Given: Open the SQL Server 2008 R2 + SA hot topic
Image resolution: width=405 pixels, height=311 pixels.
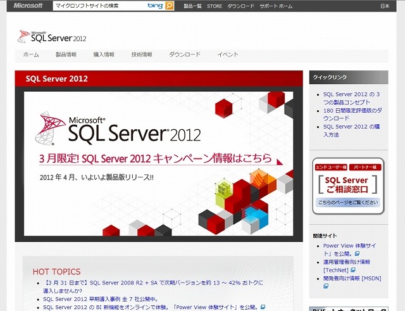Looking at the screenshot, I should [153, 287].
